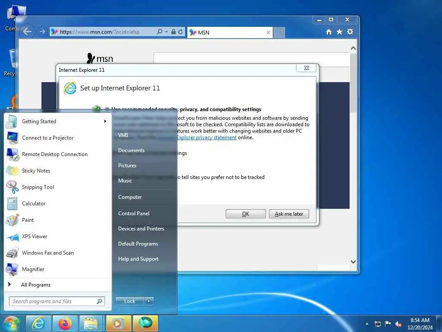Click the muted volume tray icon
The width and height of the screenshot is (442, 332).
click(398, 324)
